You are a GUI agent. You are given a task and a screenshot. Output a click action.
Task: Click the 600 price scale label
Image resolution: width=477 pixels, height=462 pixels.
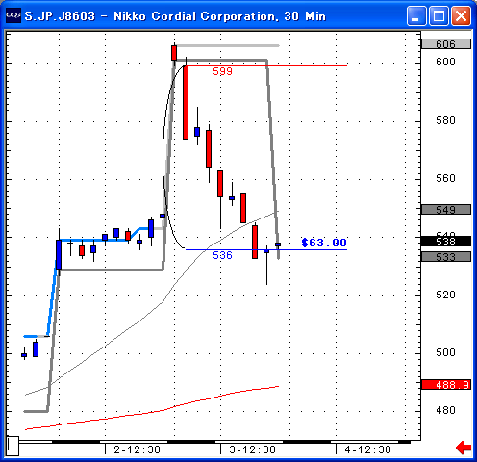pos(445,62)
